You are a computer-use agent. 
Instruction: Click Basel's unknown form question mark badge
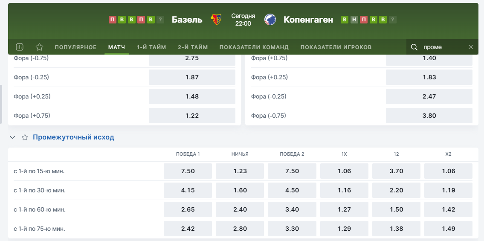pos(160,20)
